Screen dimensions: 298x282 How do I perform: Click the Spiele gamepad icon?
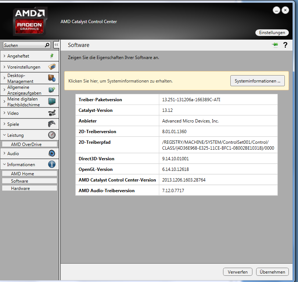tap(52, 124)
